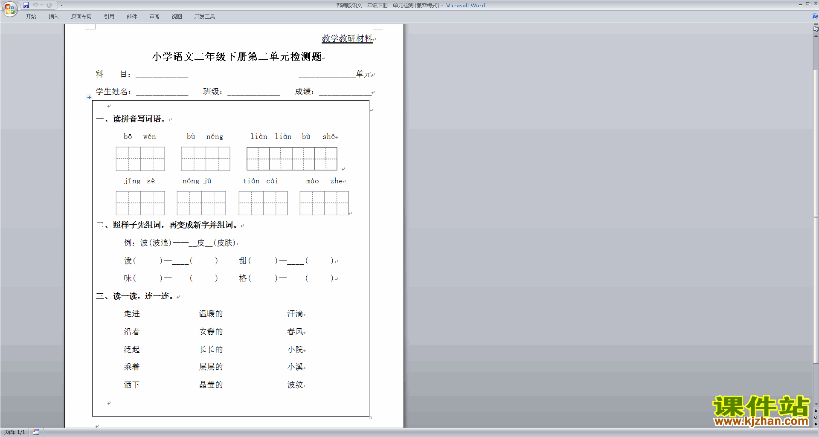Jump to next page with double-down arrow
Image resolution: width=819 pixels, height=437 pixels.
pos(816,424)
